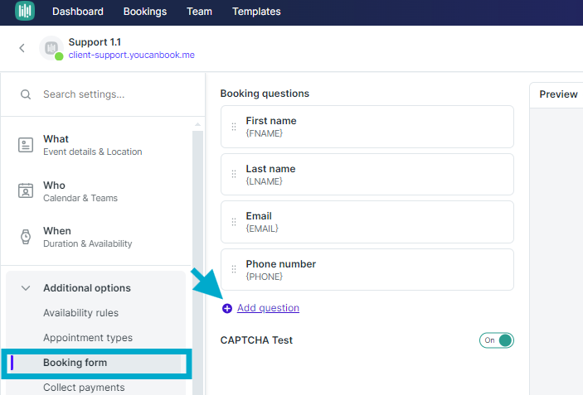Open the Templates menu
Image resolution: width=583 pixels, height=395 pixels.
[256, 12]
